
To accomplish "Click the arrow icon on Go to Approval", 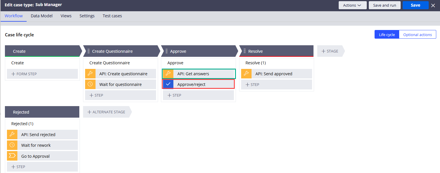I will pos(12,156).
